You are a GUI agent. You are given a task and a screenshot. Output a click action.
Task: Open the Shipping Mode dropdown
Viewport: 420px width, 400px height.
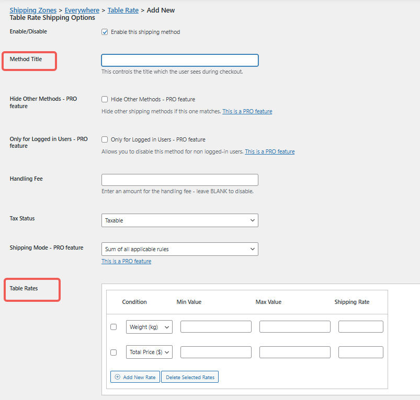click(179, 249)
